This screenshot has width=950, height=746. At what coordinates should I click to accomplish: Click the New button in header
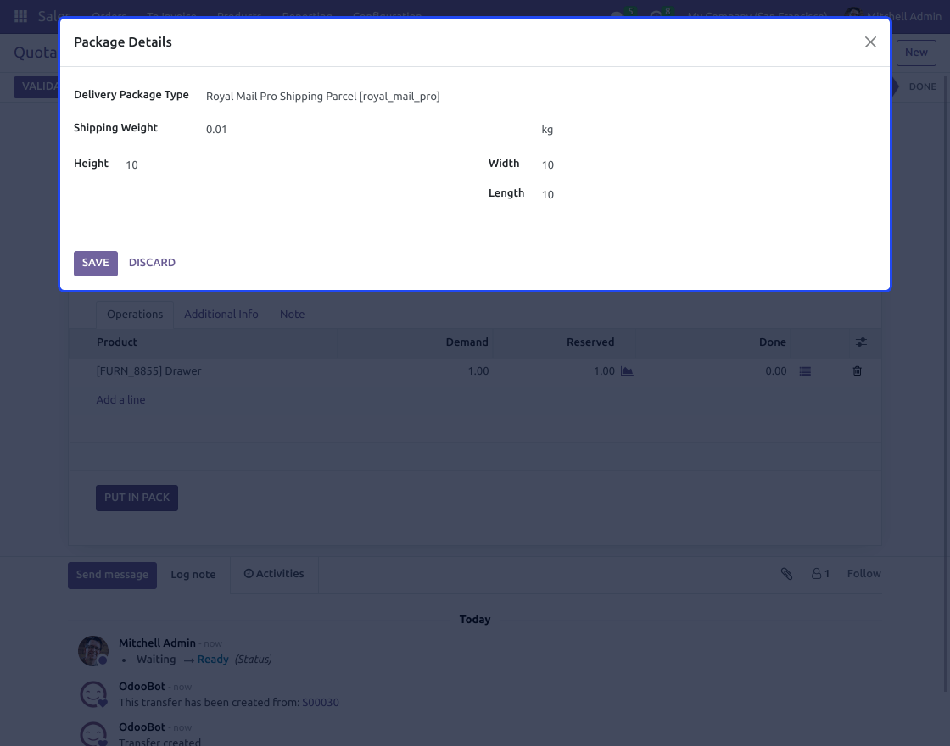pyautogui.click(x=915, y=53)
